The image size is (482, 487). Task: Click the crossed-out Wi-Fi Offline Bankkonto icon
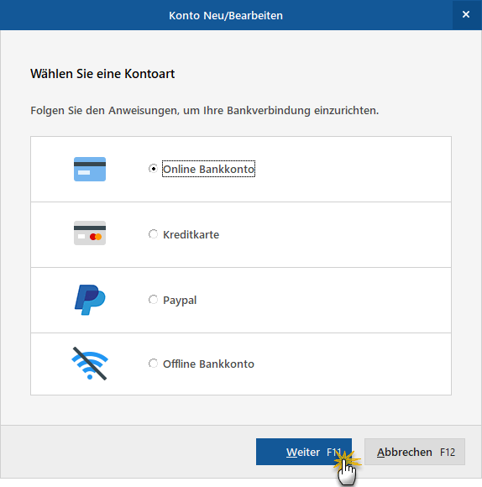[x=90, y=364]
